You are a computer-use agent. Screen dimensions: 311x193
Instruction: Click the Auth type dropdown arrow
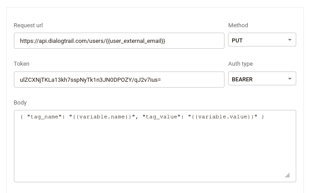289,79
